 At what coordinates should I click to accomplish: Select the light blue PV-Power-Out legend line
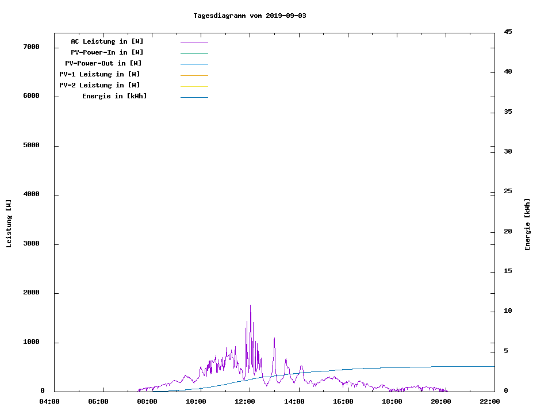(194, 64)
